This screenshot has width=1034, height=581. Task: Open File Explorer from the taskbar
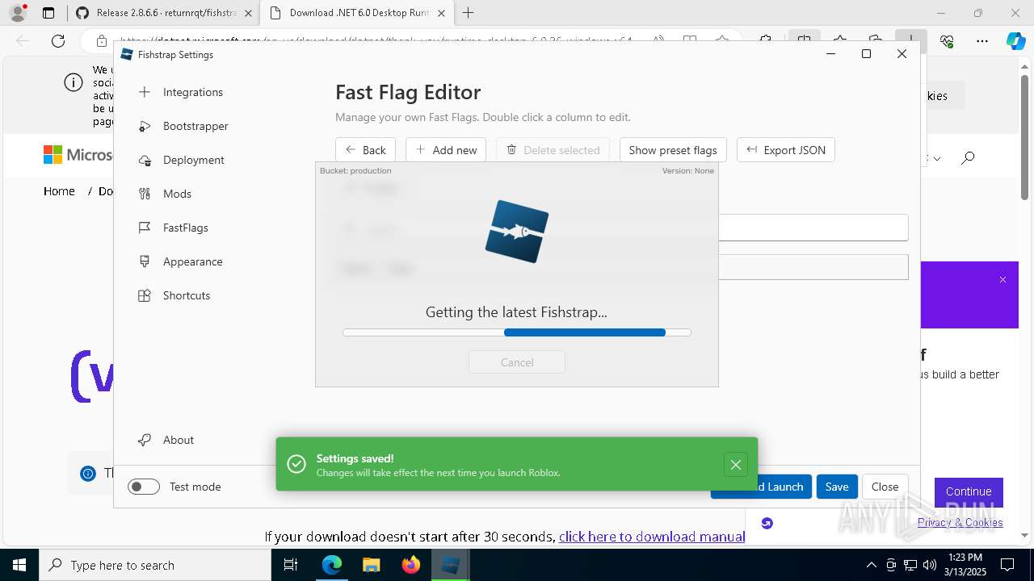coord(371,565)
